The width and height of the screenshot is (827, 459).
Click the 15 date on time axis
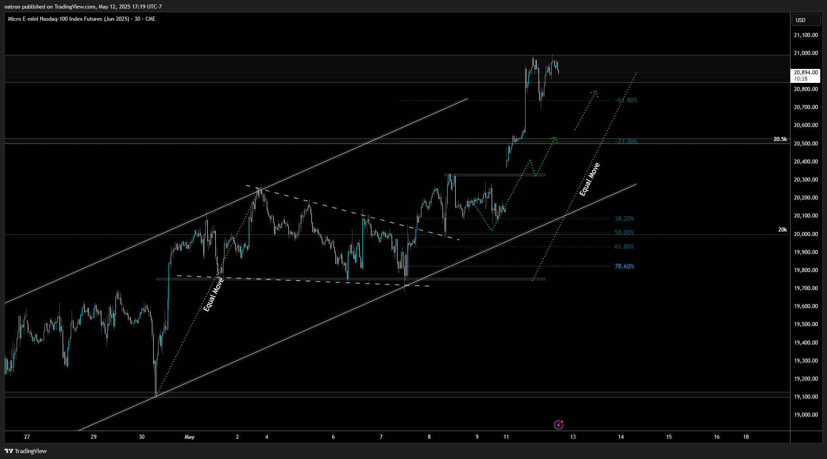coord(669,437)
